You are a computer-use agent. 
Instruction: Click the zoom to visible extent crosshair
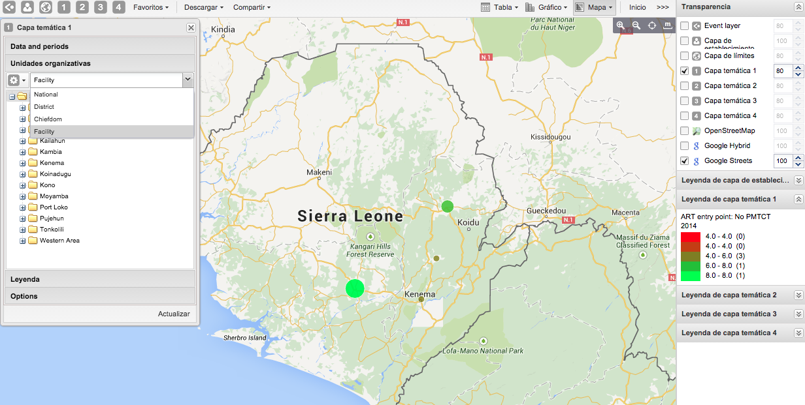coord(652,25)
